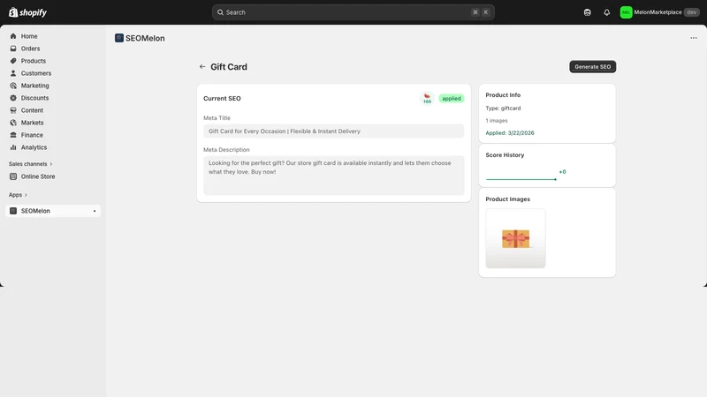Click the Applied: 3/22/2026 text

pos(510,133)
